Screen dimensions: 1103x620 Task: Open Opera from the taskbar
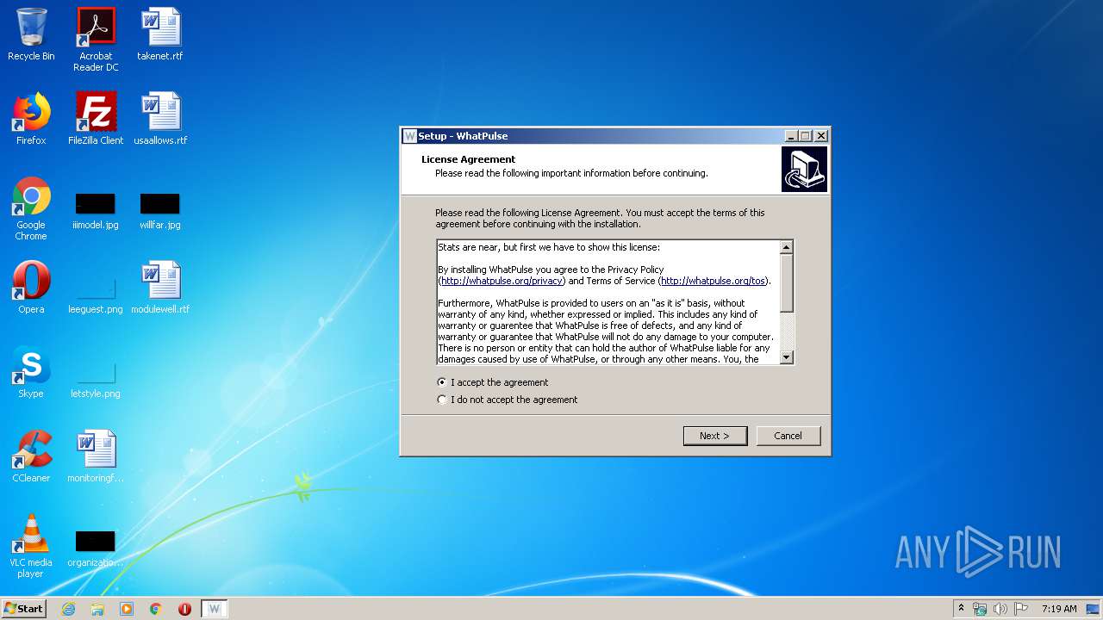click(184, 609)
